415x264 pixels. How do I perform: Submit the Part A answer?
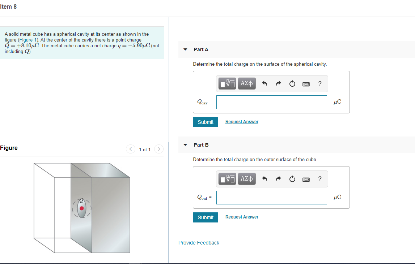coord(205,122)
